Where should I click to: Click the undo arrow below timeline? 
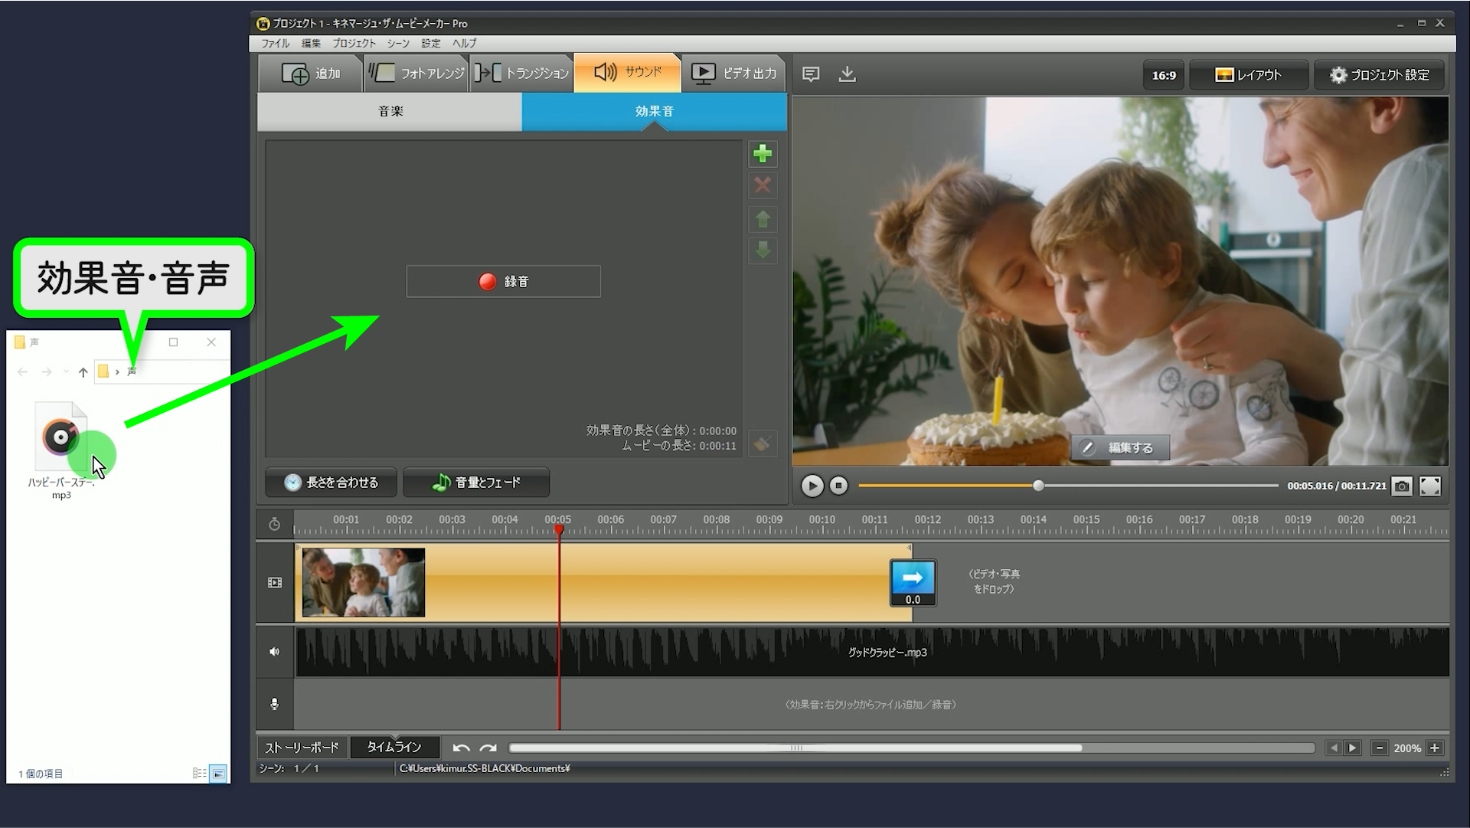[x=461, y=748]
